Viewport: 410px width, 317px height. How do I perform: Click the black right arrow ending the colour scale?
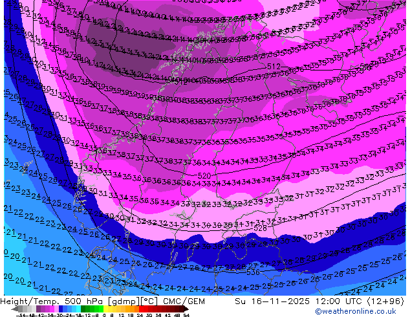tap(186, 309)
